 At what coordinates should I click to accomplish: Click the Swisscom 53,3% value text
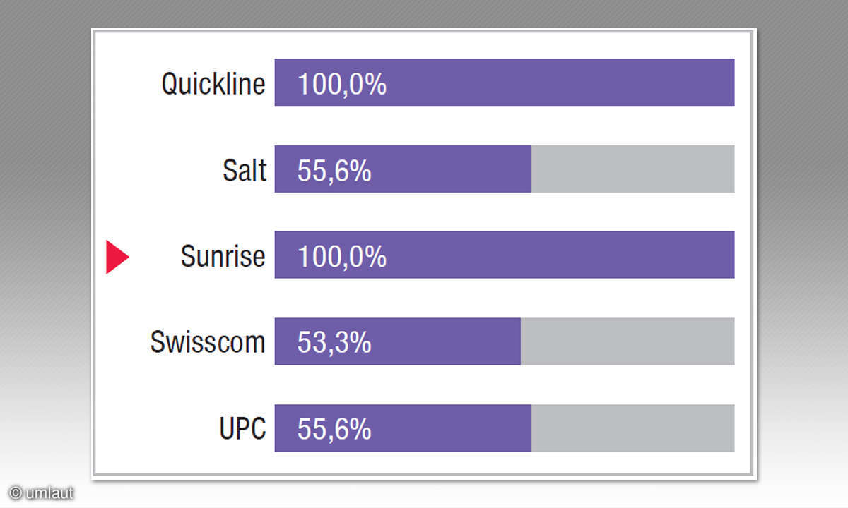coord(334,342)
